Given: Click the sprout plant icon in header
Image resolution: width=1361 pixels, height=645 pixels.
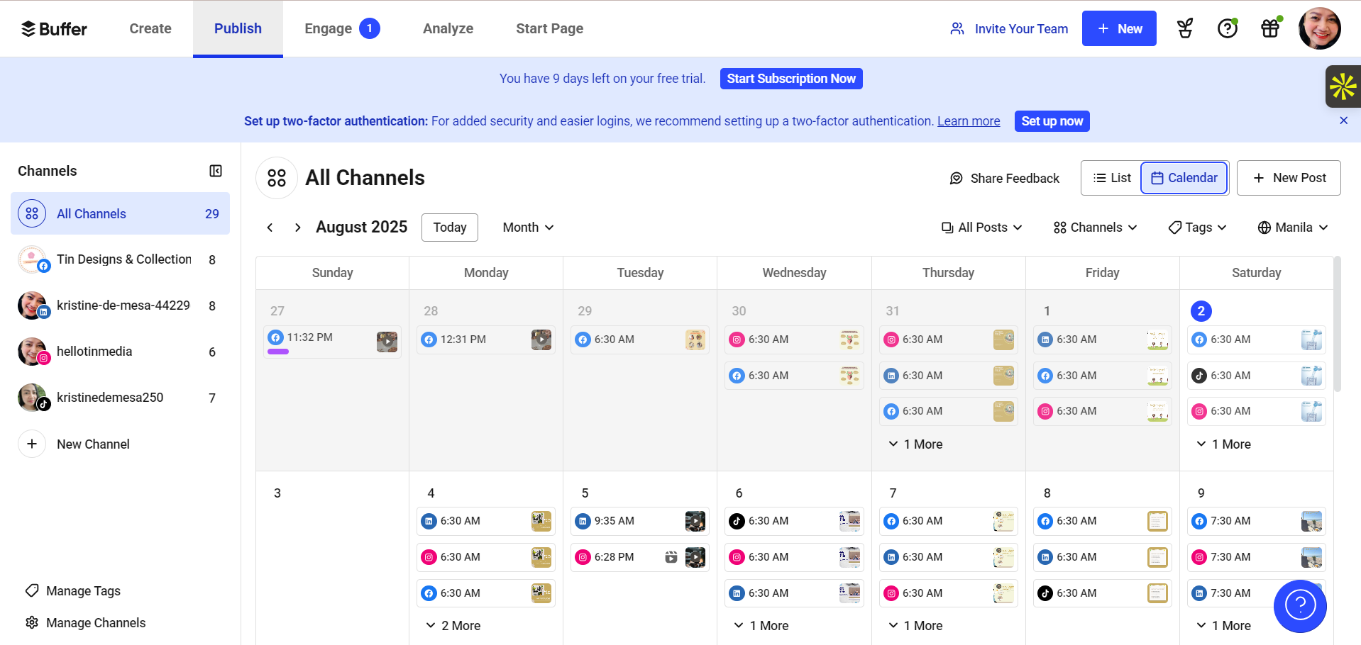Looking at the screenshot, I should click(1184, 28).
